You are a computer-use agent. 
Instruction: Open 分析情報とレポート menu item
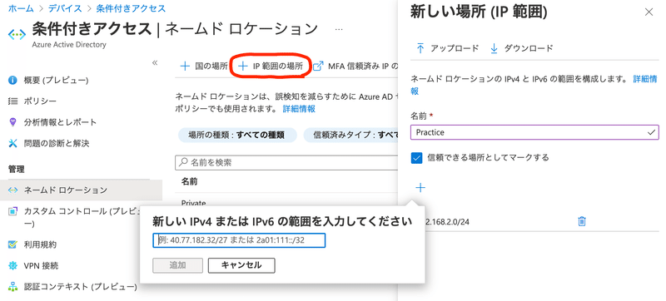point(60,122)
